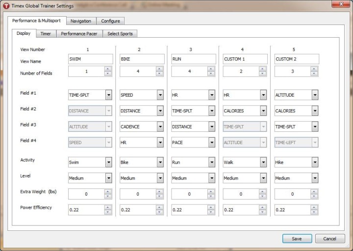The image size is (353, 251).
Task: Open the Swim activity dropdown
Action: [x=109, y=162]
